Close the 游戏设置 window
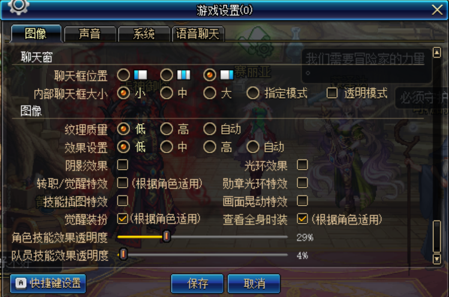 tap(437, 10)
